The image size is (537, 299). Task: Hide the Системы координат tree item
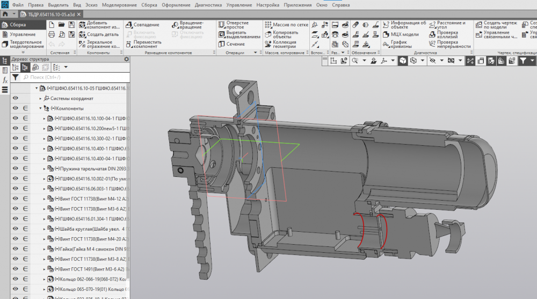coord(16,98)
